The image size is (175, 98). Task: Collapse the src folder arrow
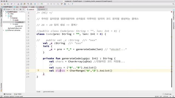click(x=6, y=16)
